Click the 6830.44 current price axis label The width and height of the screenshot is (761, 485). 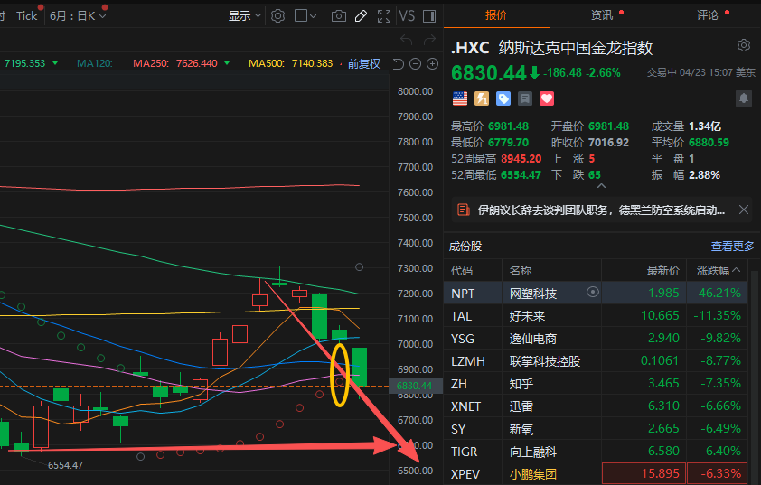(415, 386)
